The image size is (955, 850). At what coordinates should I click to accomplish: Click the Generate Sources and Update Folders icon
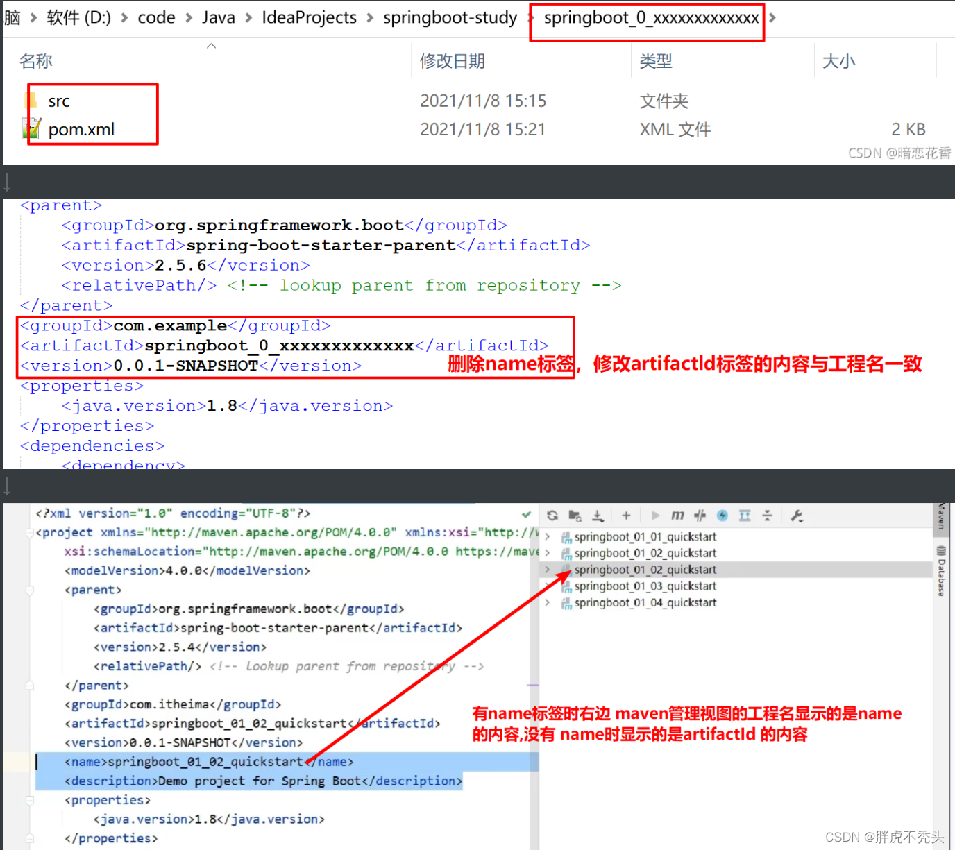pos(575,515)
